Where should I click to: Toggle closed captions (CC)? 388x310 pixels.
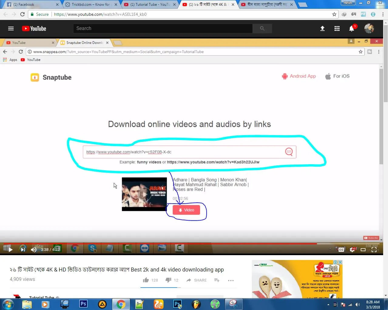(x=341, y=250)
